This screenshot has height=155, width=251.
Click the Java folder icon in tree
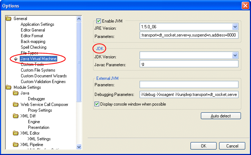16,93
